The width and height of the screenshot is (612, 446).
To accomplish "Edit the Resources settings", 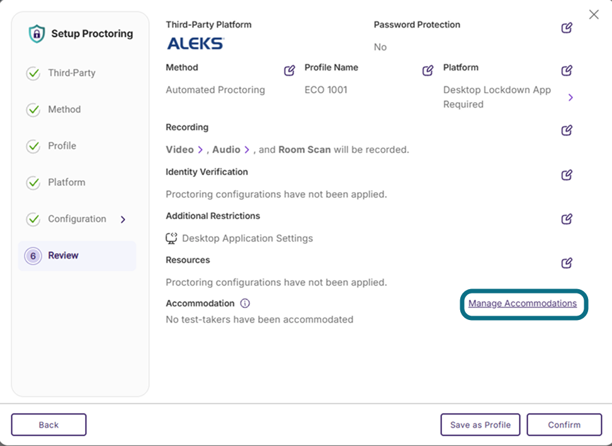I will point(567,263).
